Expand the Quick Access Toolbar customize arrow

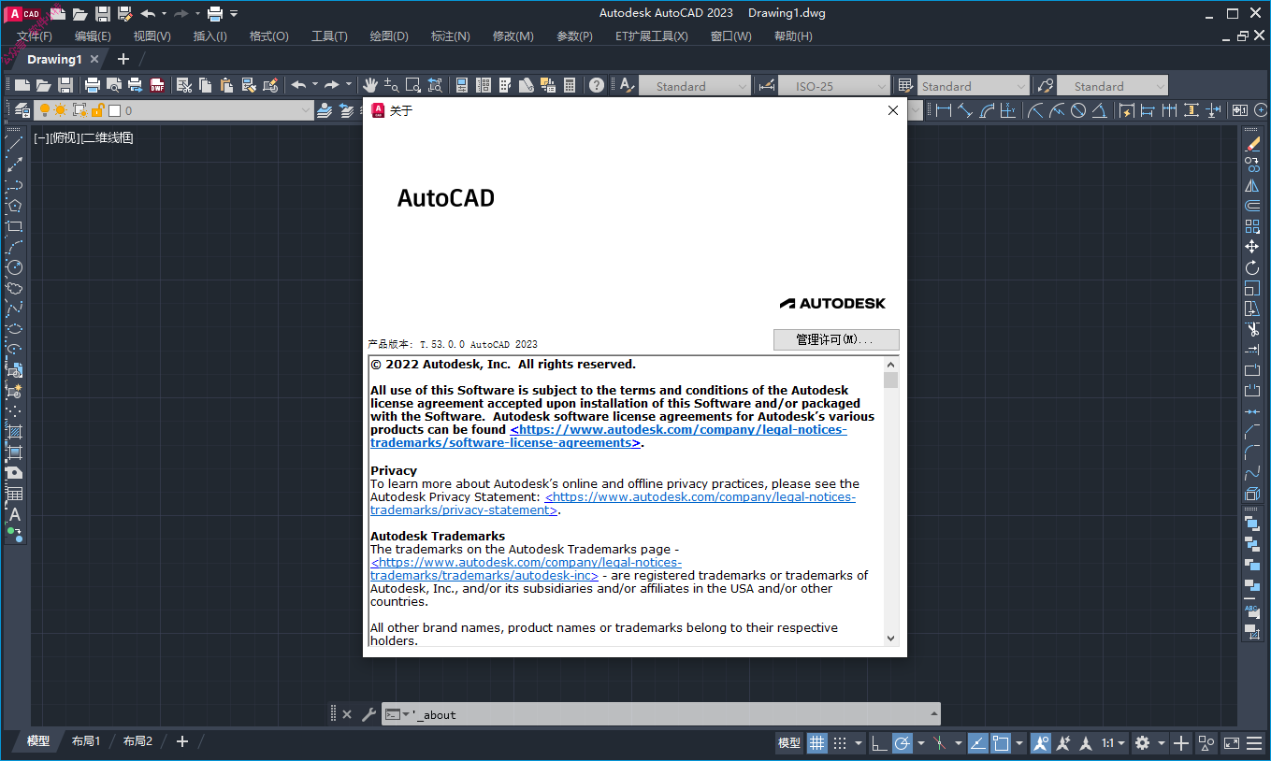tap(234, 14)
